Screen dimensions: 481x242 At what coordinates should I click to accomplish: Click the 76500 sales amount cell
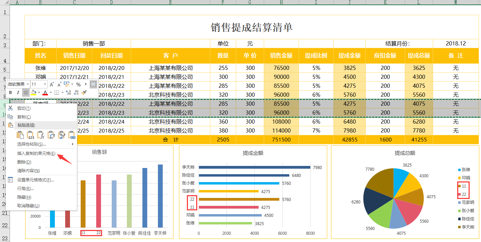point(281,68)
